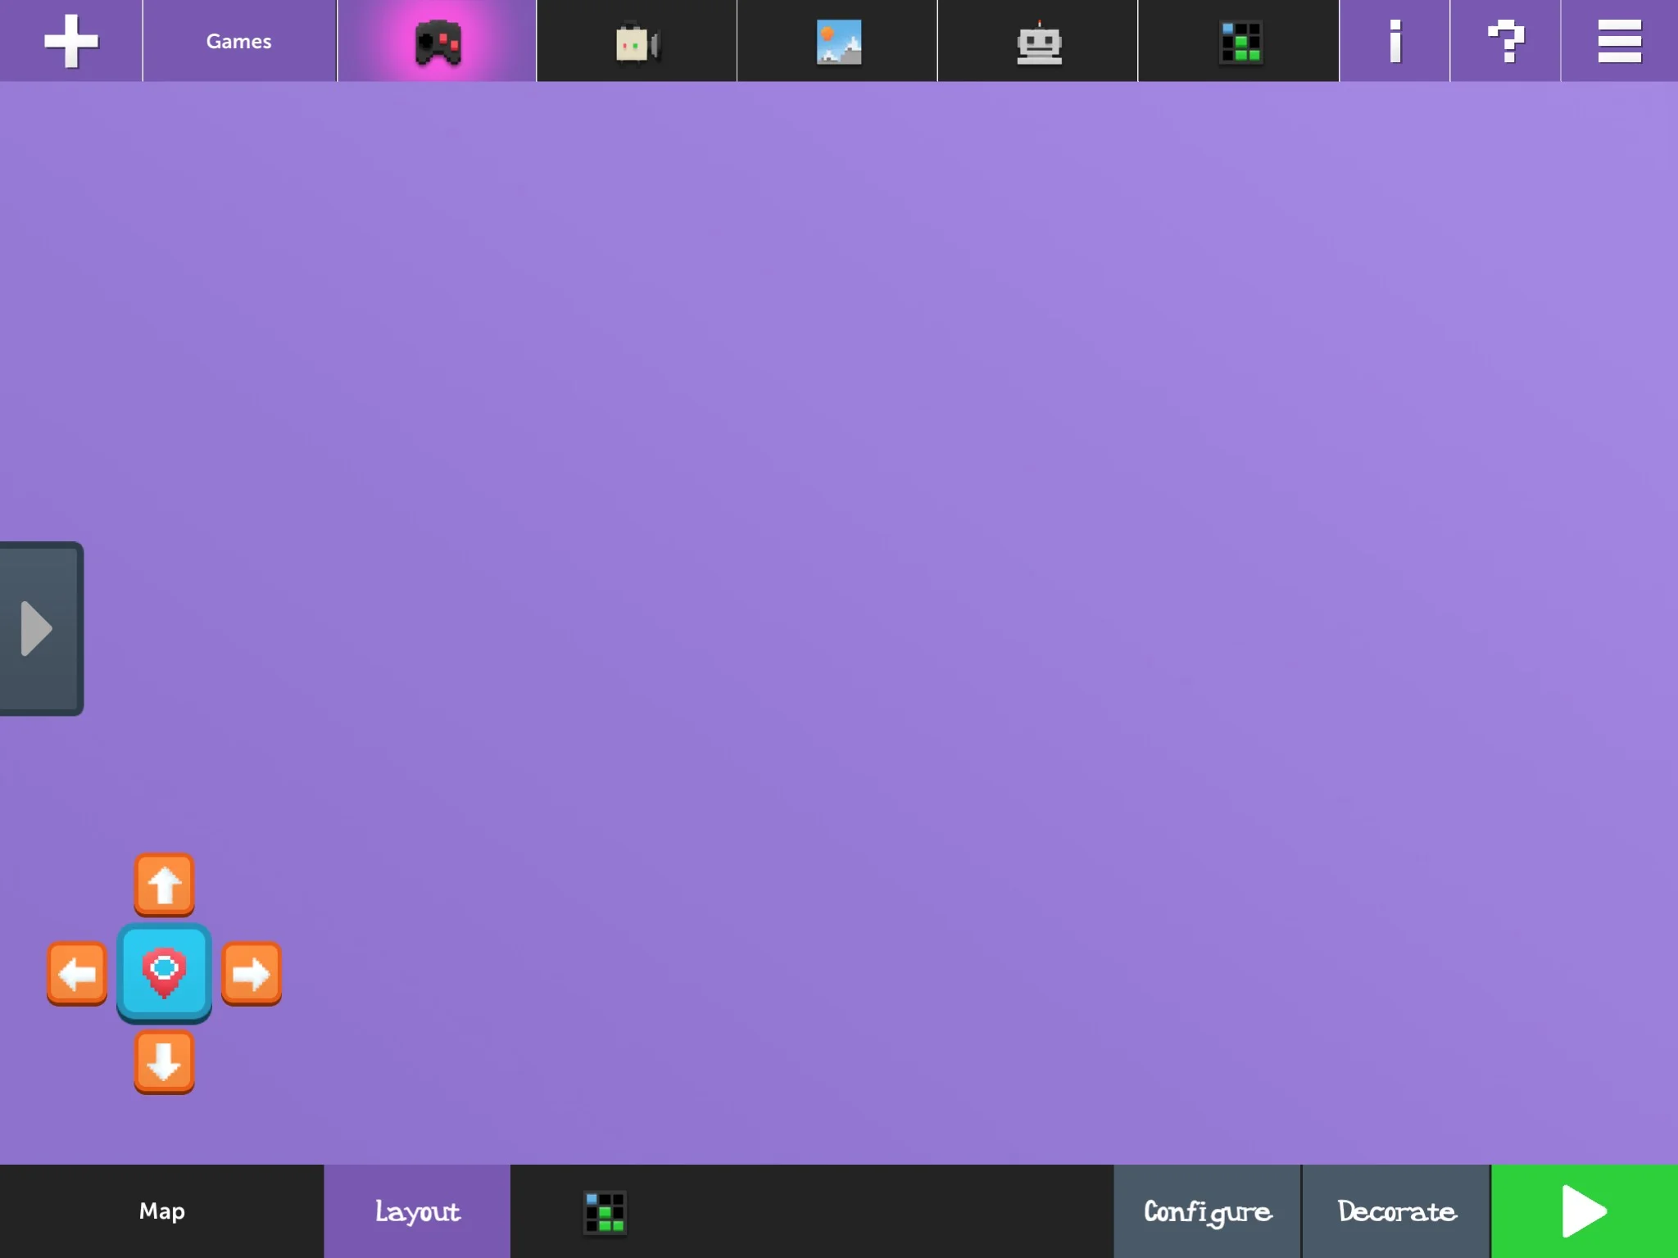Open the hamburger menu

click(1619, 41)
